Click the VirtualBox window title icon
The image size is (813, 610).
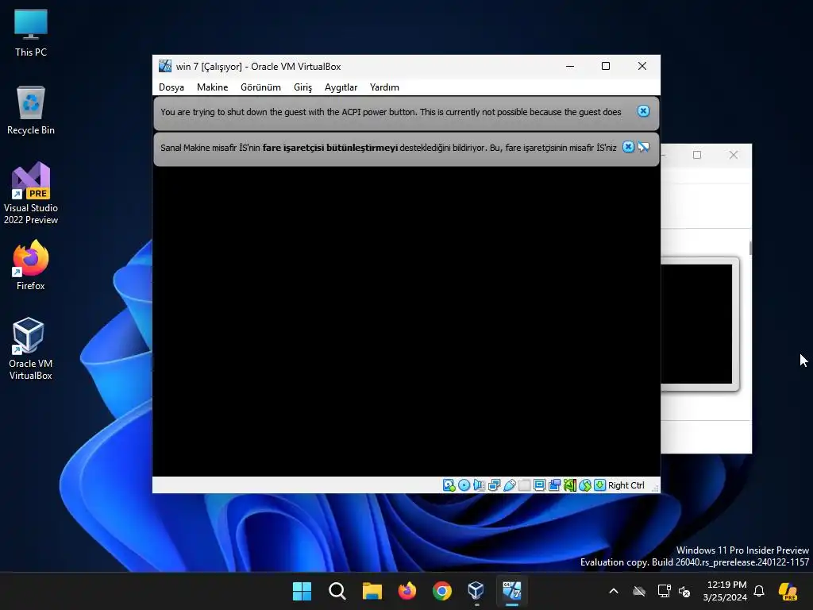[165, 66]
